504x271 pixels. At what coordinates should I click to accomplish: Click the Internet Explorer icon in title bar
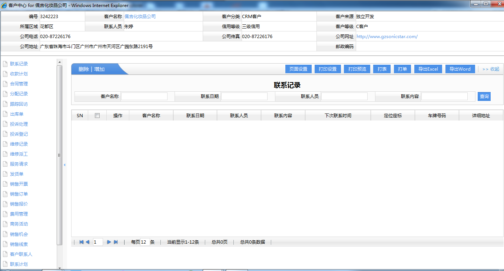pos(4,6)
